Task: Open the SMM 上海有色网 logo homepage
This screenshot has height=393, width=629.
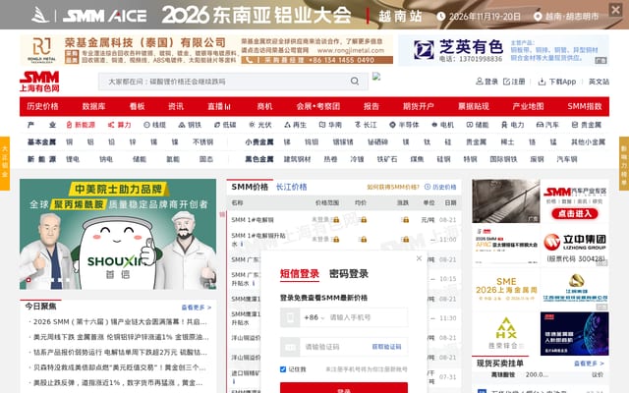Action: (x=39, y=82)
